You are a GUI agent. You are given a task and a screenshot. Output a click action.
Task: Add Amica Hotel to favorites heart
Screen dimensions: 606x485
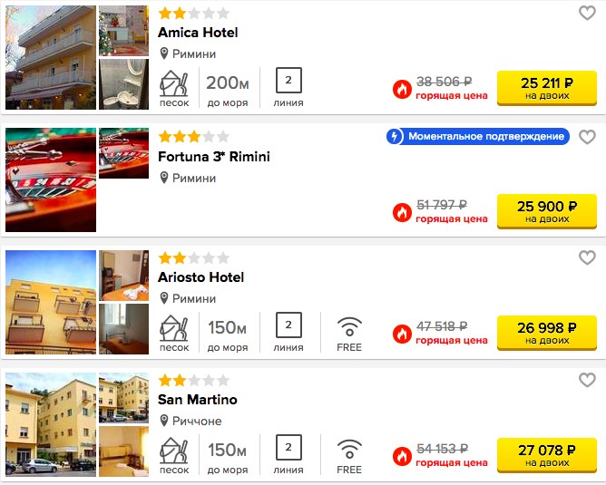587,13
